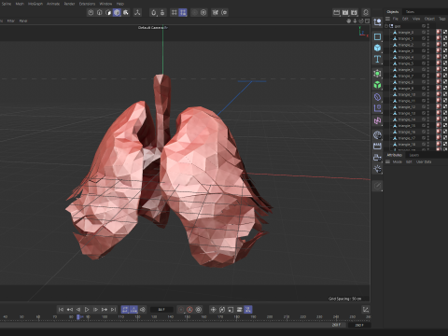448x336 pixels.
Task: Click the Light icon in the side palette
Action: [377, 169]
